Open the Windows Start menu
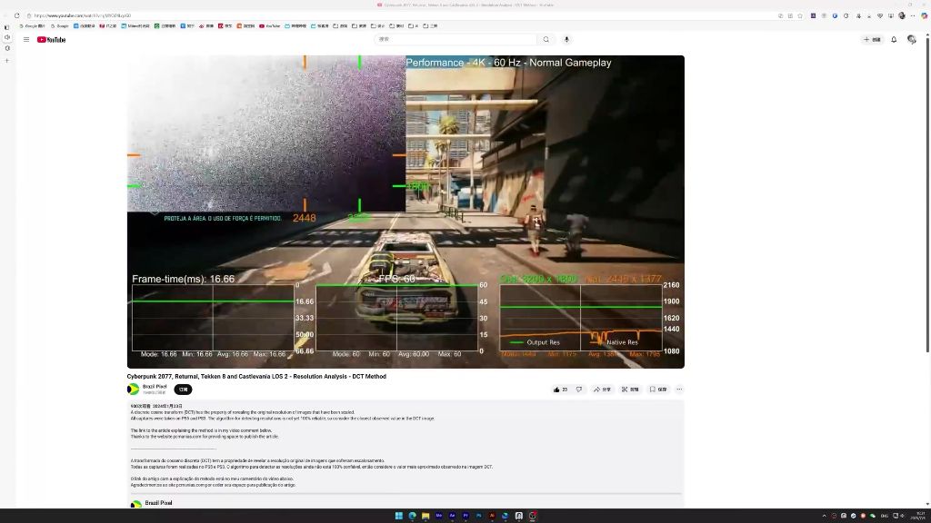The height and width of the screenshot is (523, 931). click(x=399, y=516)
